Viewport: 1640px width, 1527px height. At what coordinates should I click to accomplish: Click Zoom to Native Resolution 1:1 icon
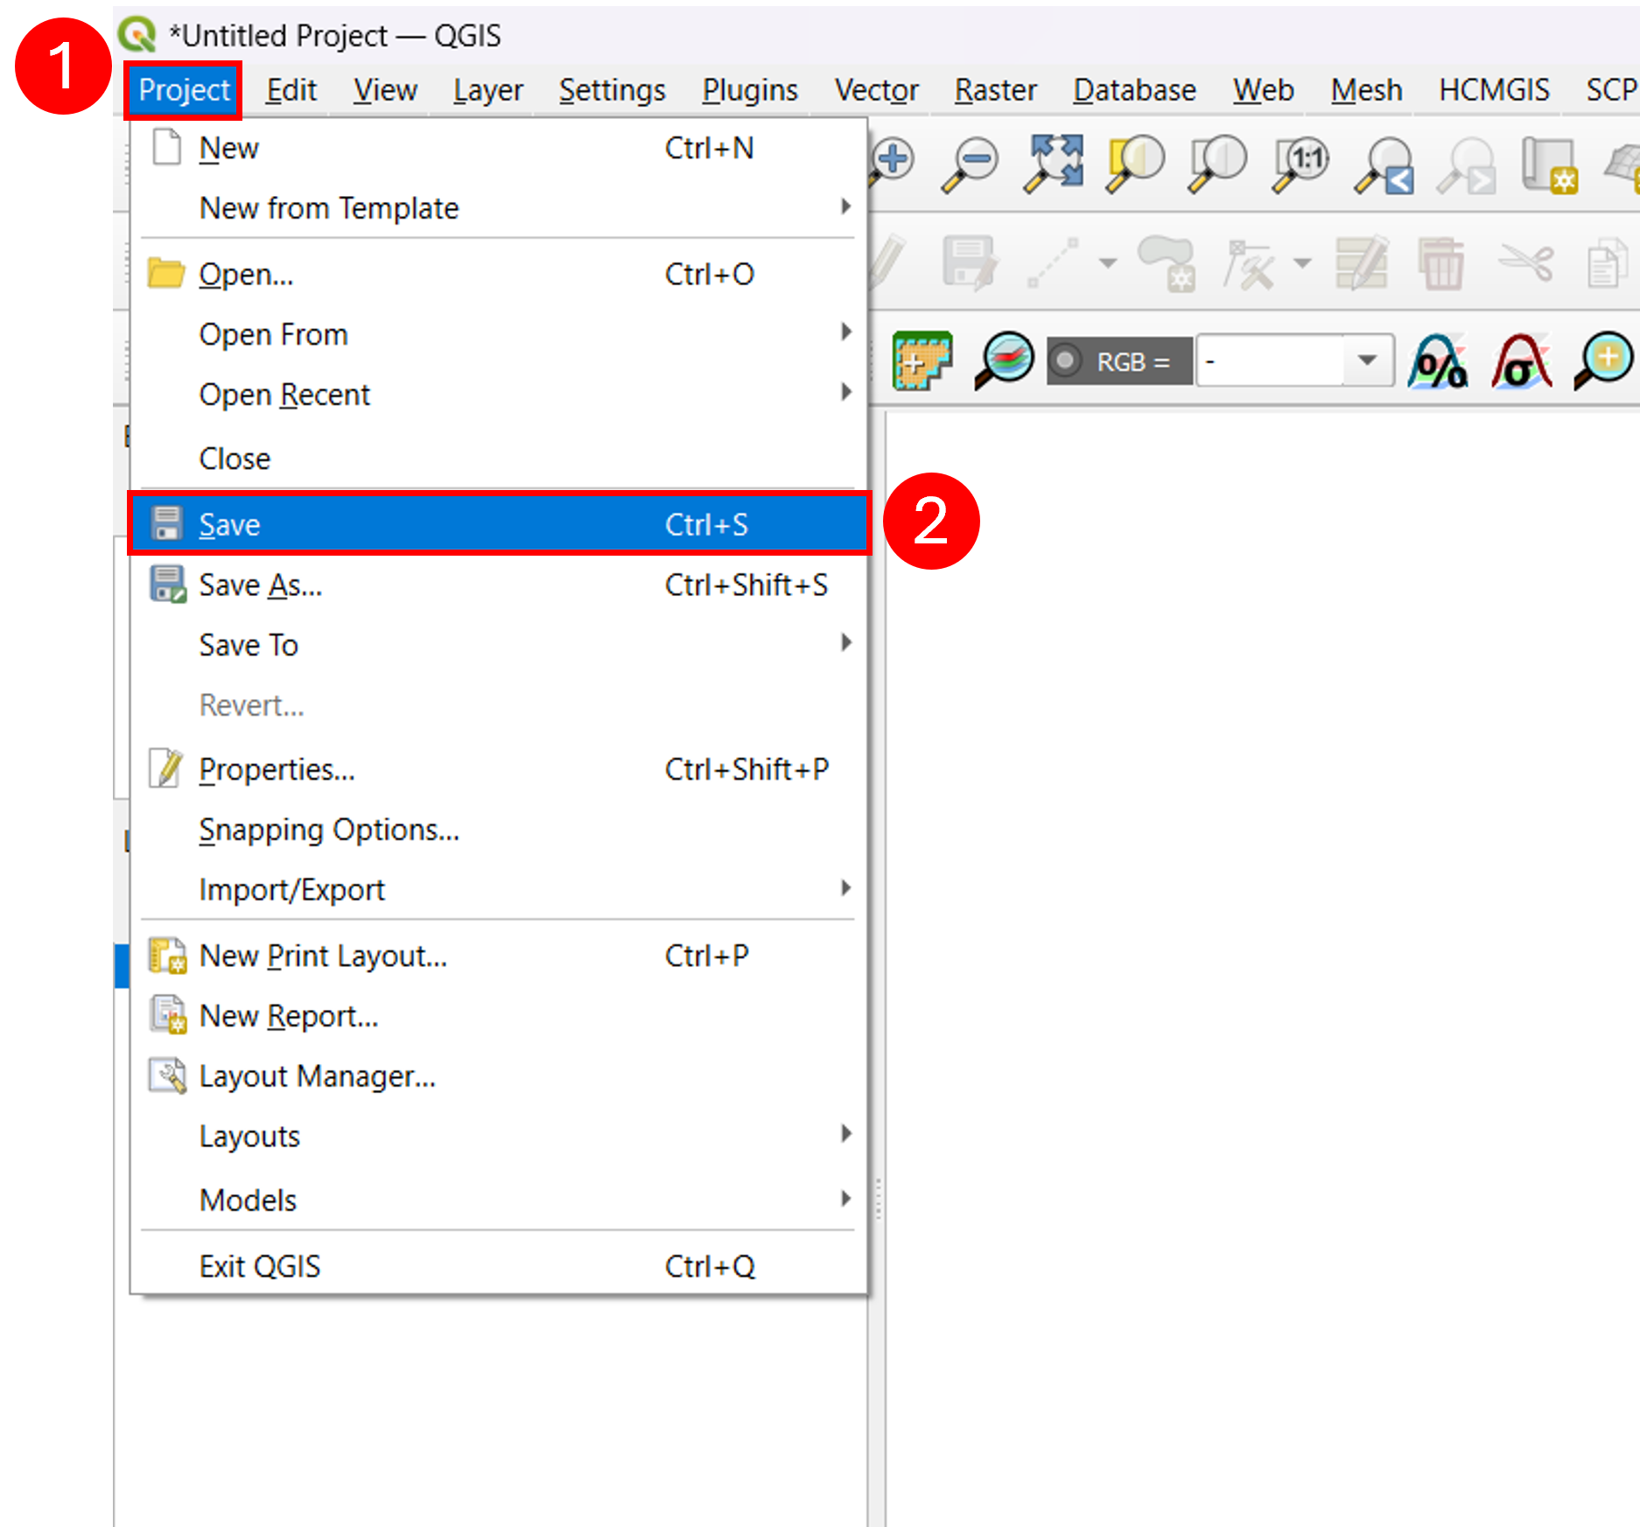(1300, 164)
